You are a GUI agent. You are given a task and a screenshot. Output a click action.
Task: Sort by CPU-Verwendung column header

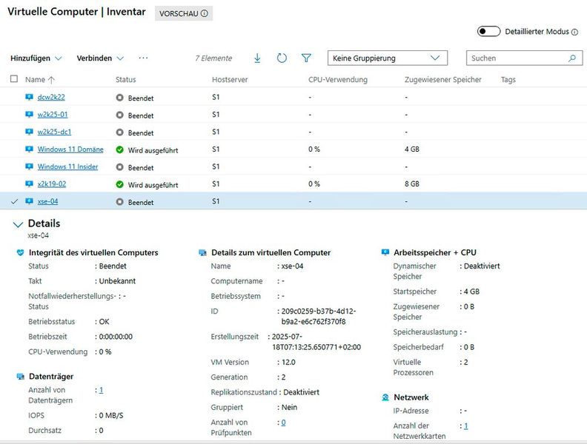tap(338, 80)
